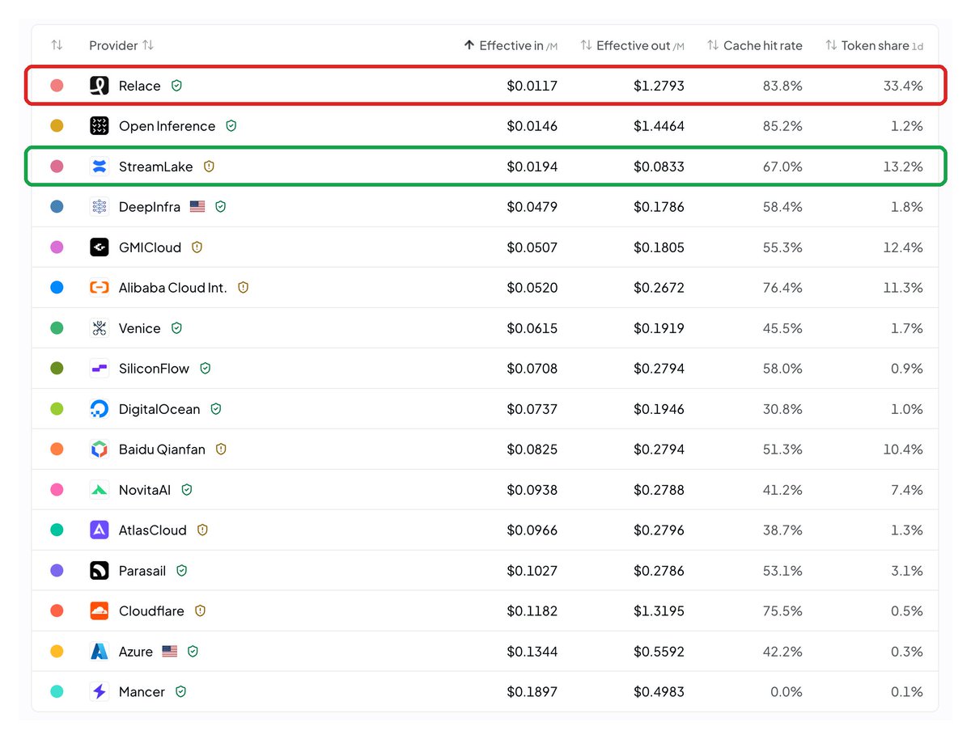Image resolution: width=971 pixels, height=739 pixels.
Task: Open the DeepInfra provider name
Action: pyautogui.click(x=149, y=207)
